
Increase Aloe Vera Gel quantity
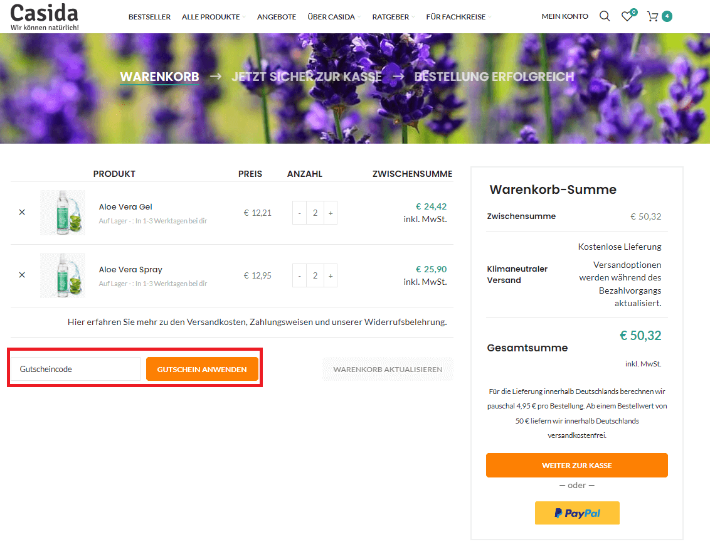point(331,213)
